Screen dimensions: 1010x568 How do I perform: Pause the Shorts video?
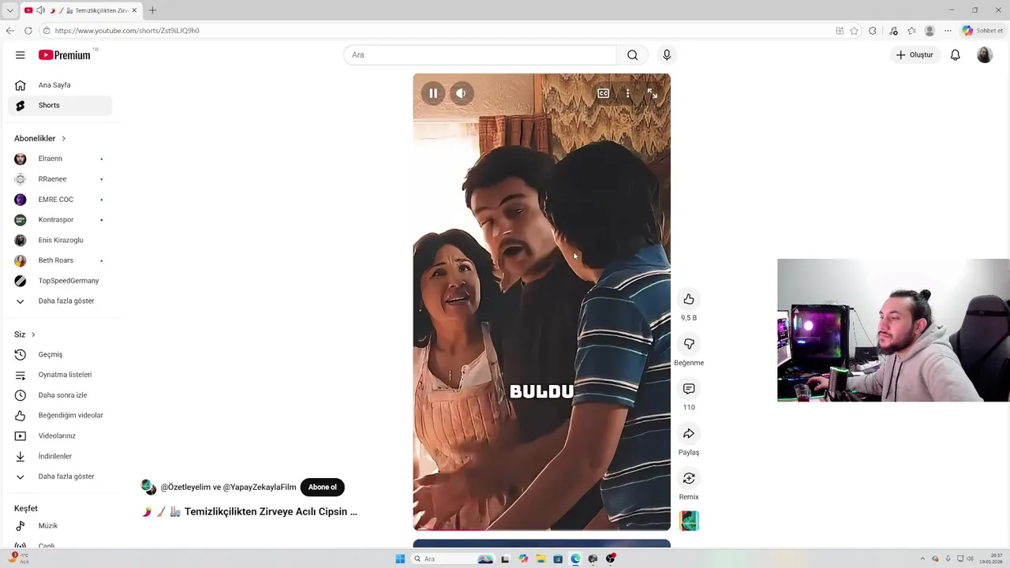click(432, 93)
